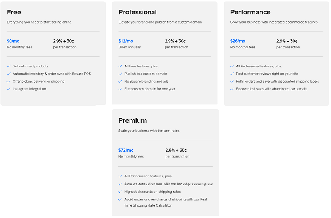Screen dimensions: 331x218
Task: Click the $12/mo price
Action: pos(126,41)
